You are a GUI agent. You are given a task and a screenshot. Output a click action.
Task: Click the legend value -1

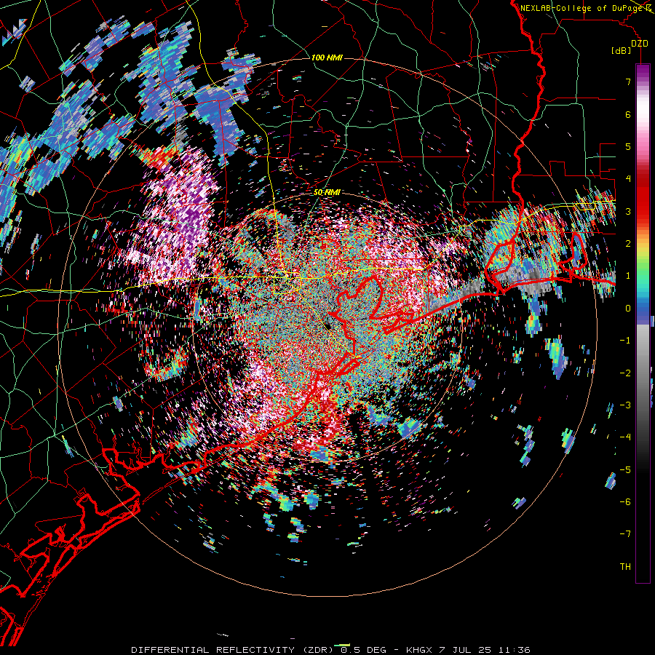(625, 341)
